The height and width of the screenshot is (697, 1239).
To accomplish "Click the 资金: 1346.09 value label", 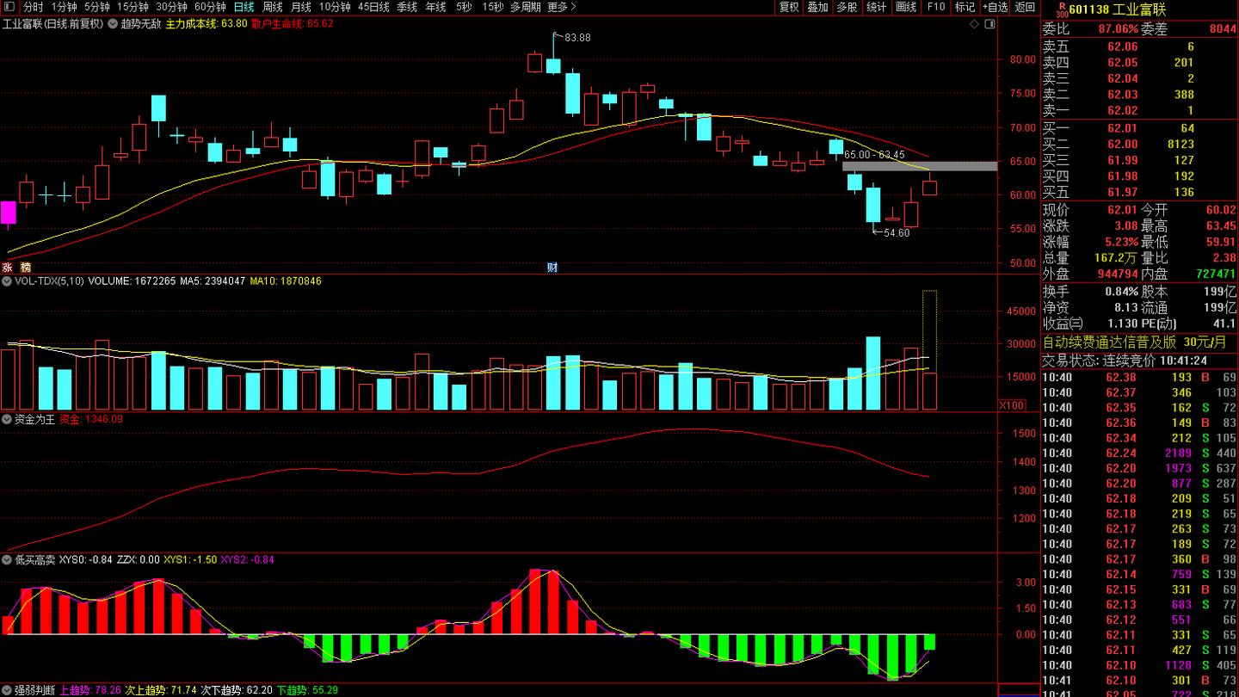I will click(x=90, y=419).
